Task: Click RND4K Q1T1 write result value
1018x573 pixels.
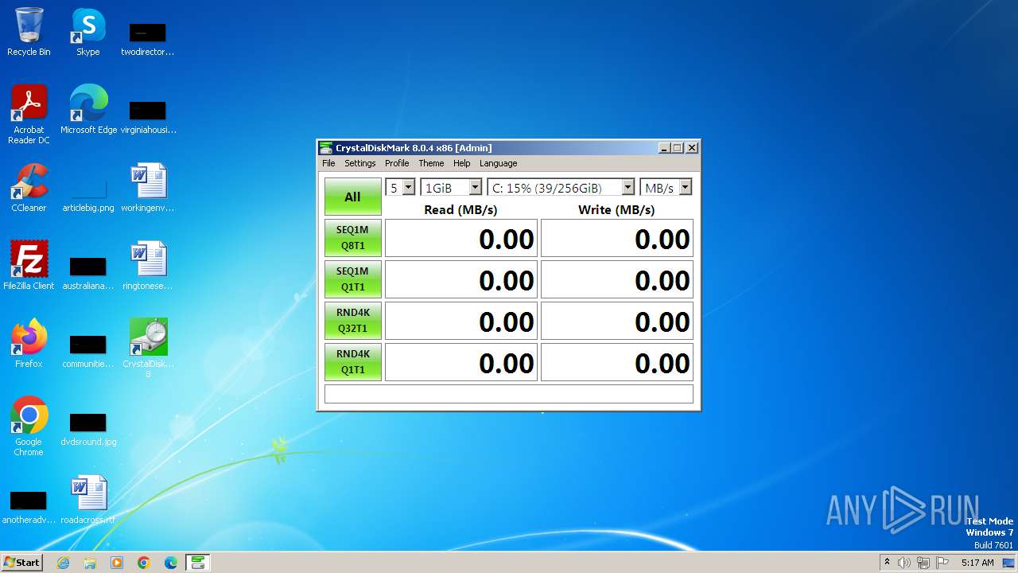Action: coord(617,362)
